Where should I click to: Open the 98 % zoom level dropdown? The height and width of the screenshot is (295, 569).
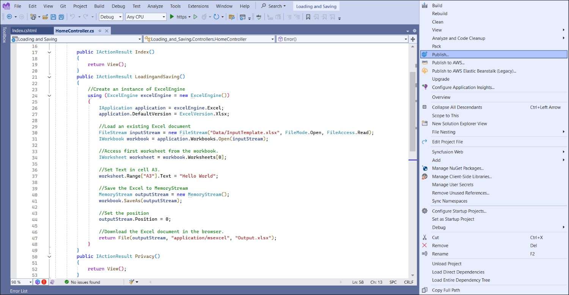[x=21, y=282]
